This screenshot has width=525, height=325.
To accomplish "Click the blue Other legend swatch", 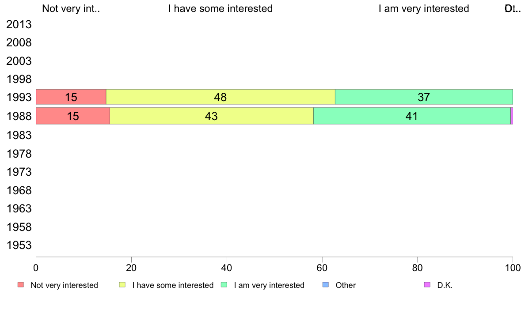I will (x=325, y=285).
